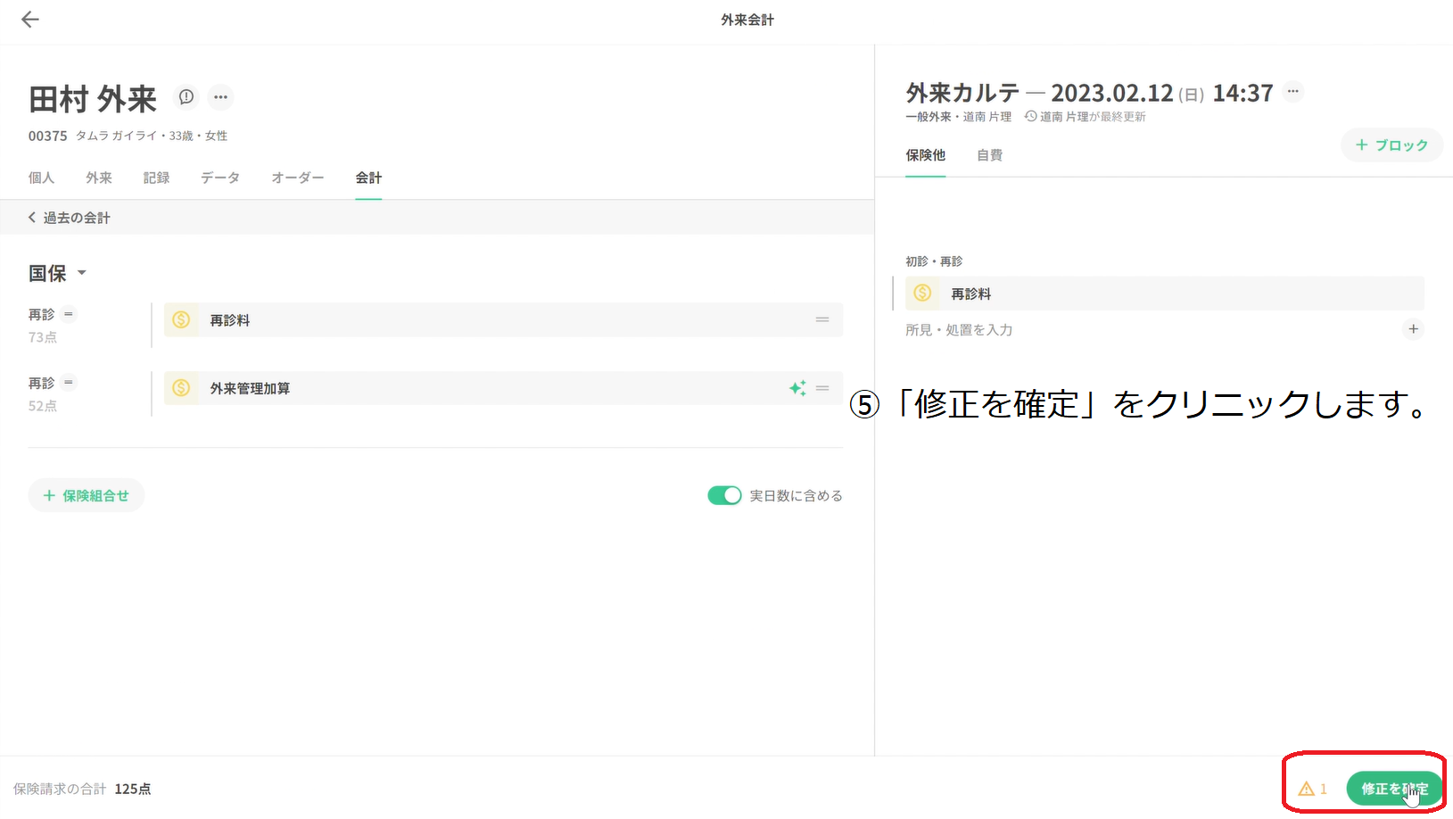Click the 52点 value
Screen dimensions: 1453x819
click(43, 406)
